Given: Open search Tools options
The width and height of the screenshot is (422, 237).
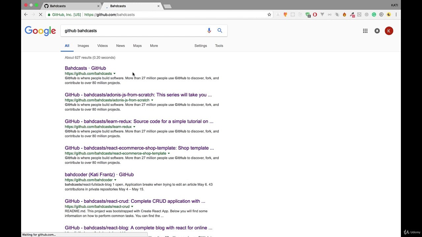Looking at the screenshot, I should pyautogui.click(x=219, y=46).
